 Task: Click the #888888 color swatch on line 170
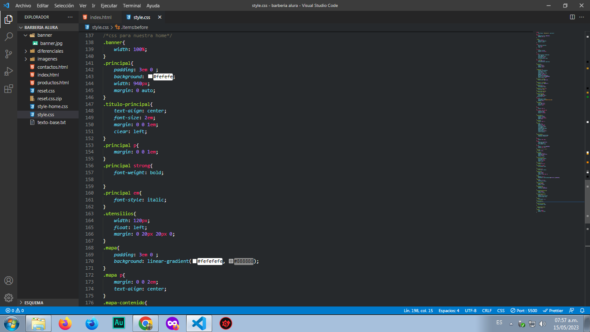tap(231, 261)
